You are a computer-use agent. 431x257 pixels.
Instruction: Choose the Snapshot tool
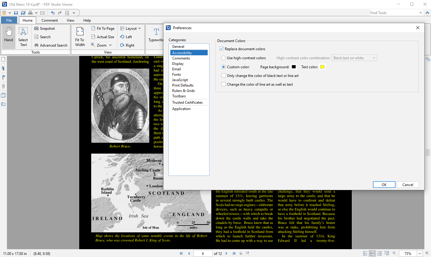[x=45, y=29]
